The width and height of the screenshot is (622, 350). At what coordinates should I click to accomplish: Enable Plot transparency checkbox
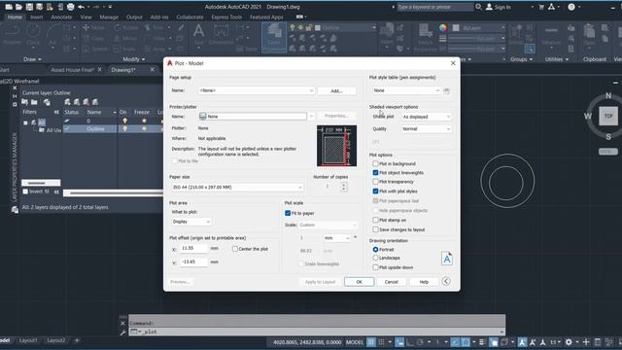click(375, 182)
